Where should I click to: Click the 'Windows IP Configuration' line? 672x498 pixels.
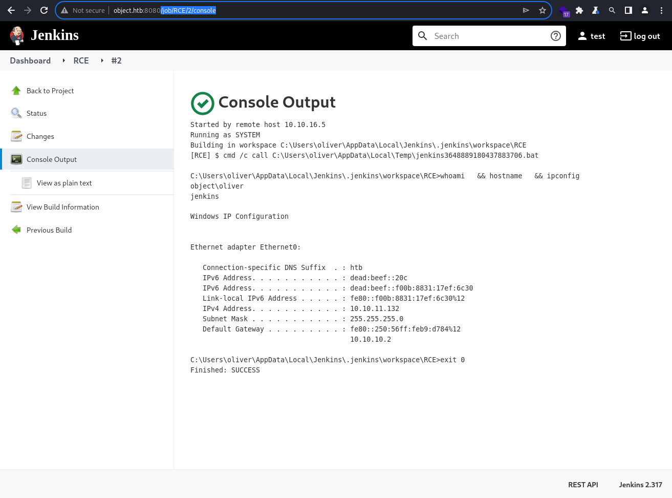point(240,216)
